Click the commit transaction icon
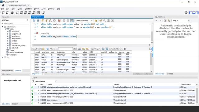This screenshot has height=112, width=199. [64, 21]
